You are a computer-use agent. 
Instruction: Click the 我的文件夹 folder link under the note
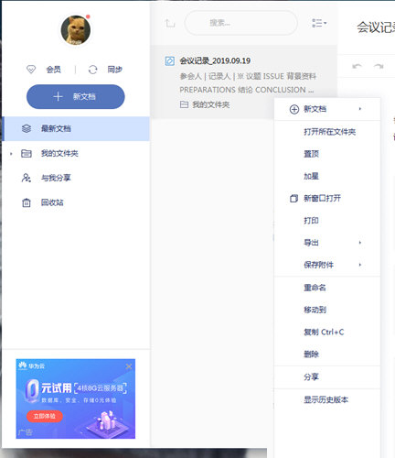211,104
